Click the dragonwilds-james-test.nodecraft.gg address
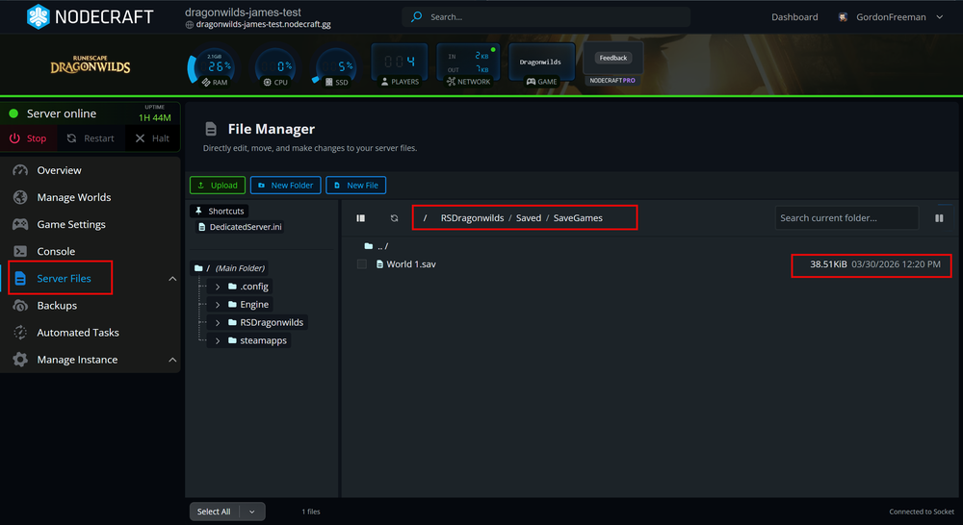The width and height of the screenshot is (963, 525). 264,25
